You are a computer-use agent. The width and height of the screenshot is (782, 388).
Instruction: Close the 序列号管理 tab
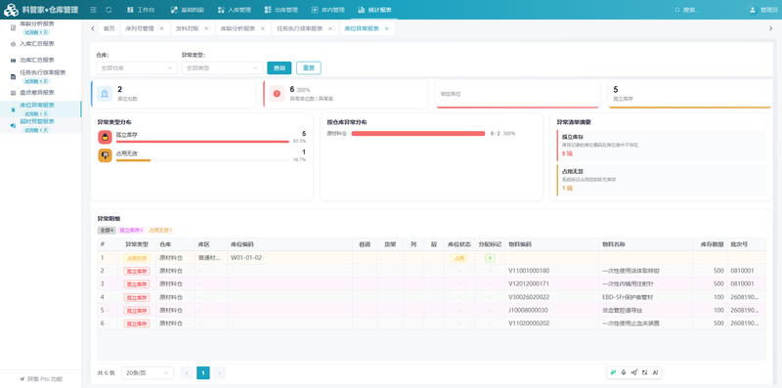[x=161, y=29]
